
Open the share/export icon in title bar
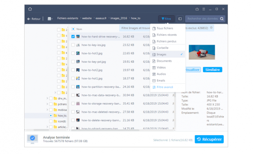click(x=197, y=9)
